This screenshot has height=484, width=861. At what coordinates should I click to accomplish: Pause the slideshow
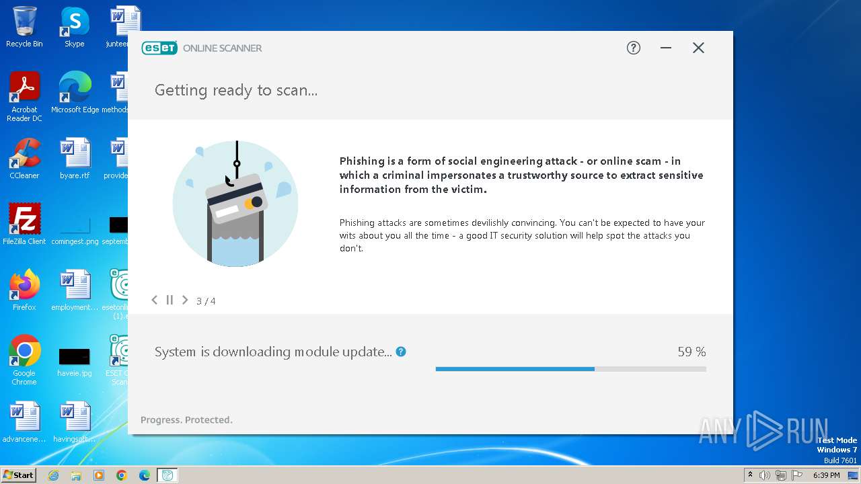point(170,300)
